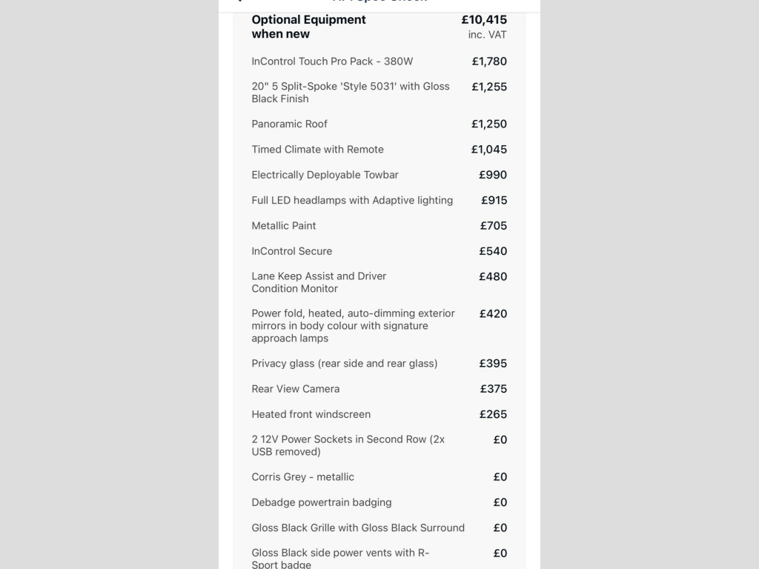759x569 pixels.
Task: Tap the Rear View Camera entry
Action: click(x=296, y=389)
